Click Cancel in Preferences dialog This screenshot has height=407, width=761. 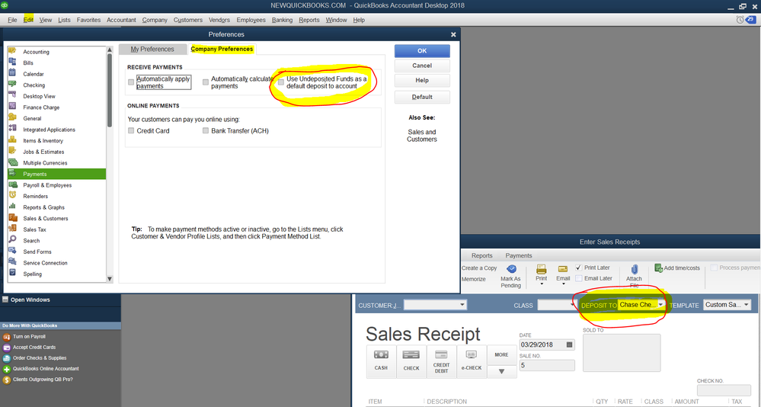pos(422,66)
